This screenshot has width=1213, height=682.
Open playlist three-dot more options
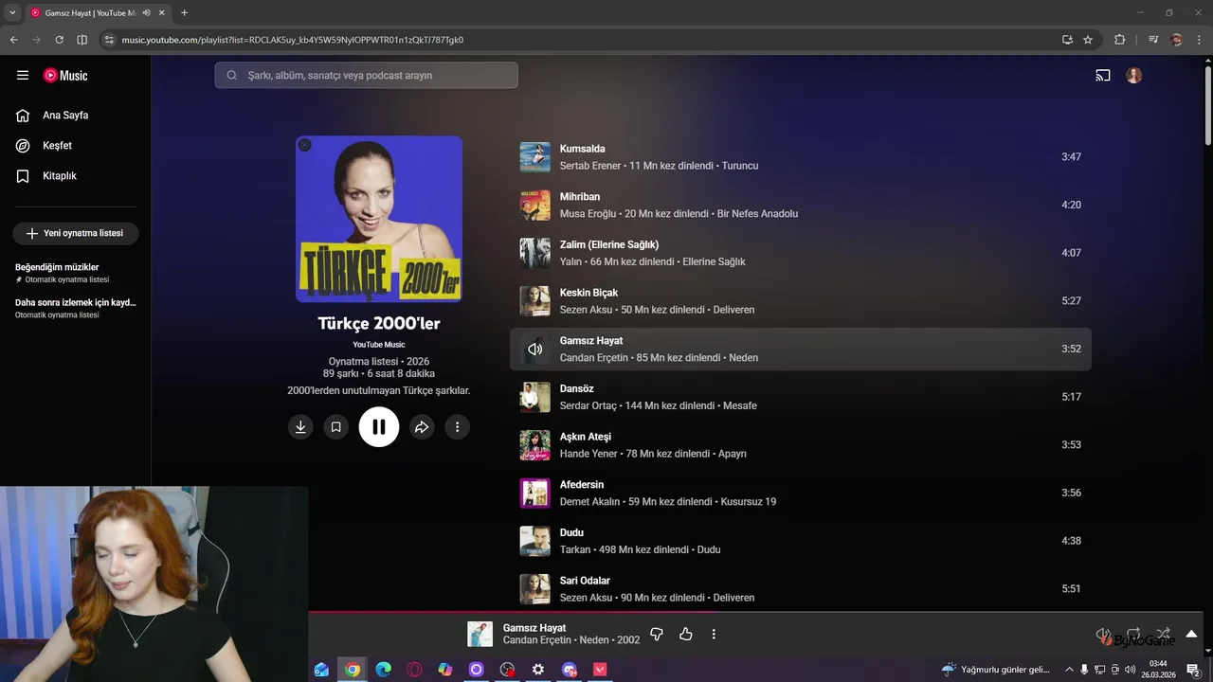(x=457, y=427)
